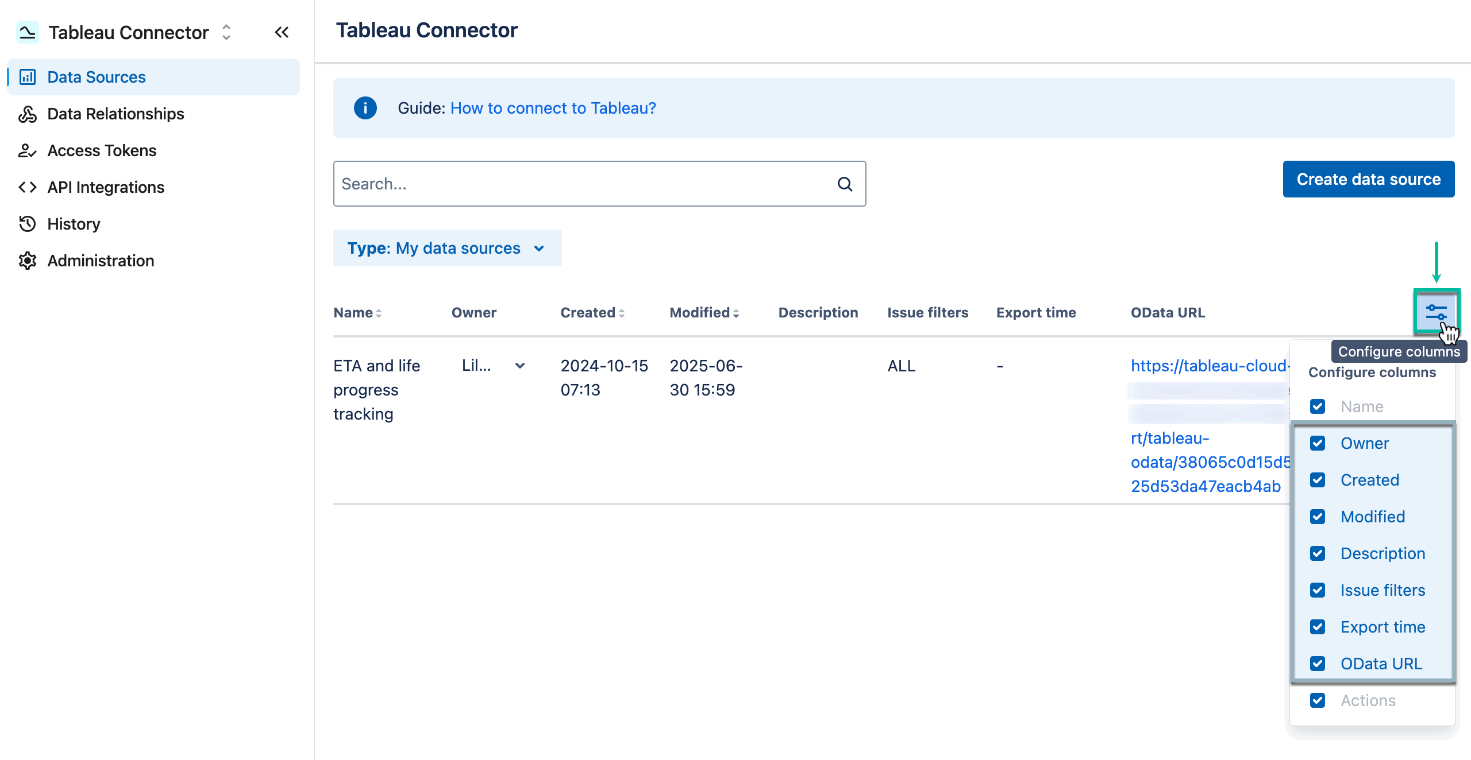
Task: Open Access Tokens from the sidebar
Action: click(x=101, y=150)
